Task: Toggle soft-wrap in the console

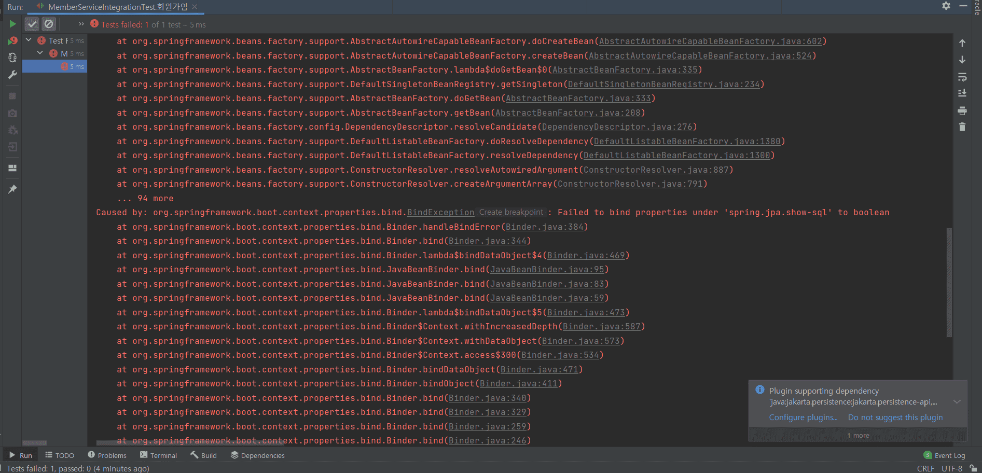Action: (962, 77)
